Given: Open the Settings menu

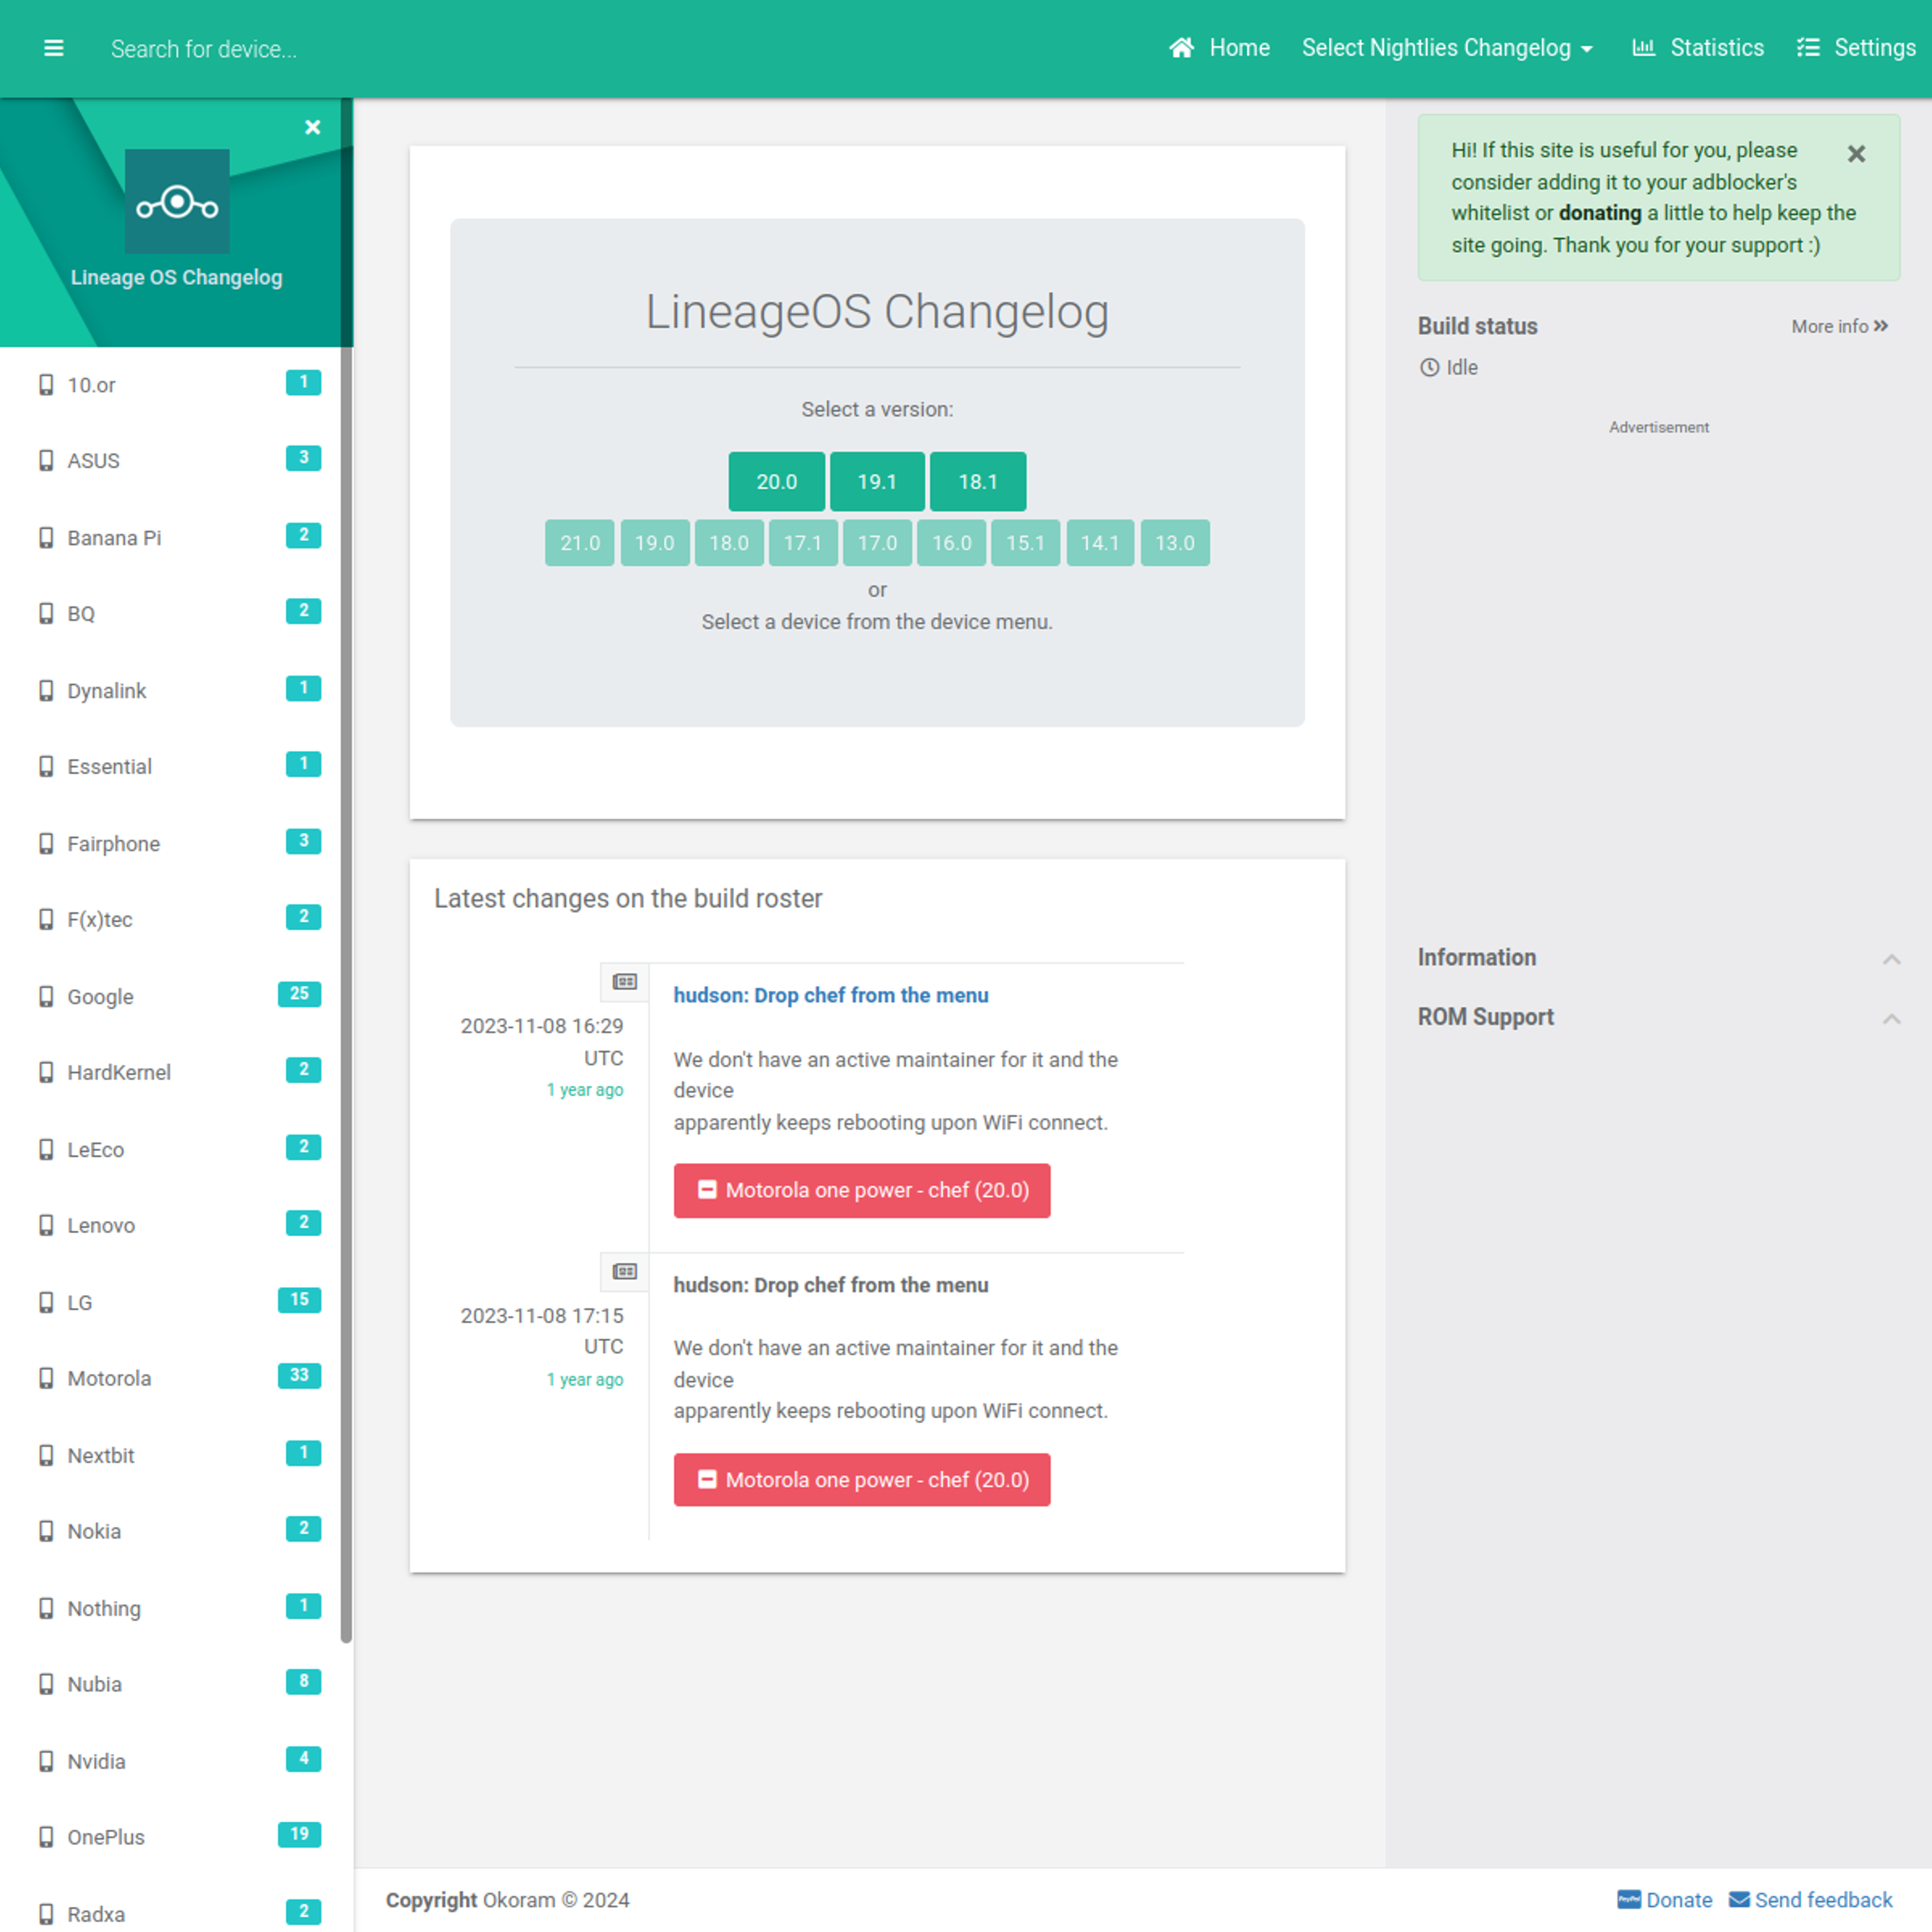Looking at the screenshot, I should click(x=1856, y=48).
